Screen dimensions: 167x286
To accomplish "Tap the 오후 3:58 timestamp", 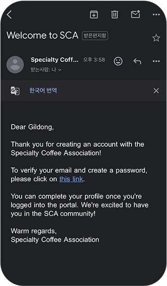I will [94, 60].
